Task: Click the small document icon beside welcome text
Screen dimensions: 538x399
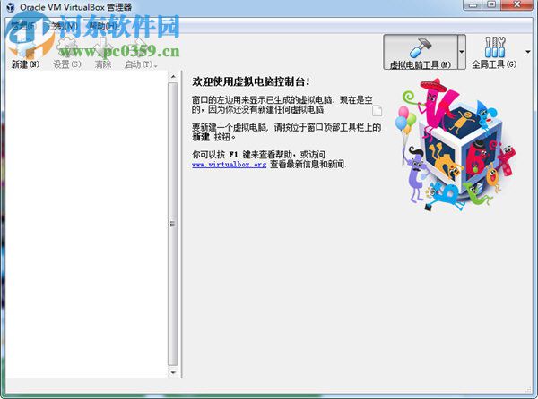Action: [x=377, y=111]
